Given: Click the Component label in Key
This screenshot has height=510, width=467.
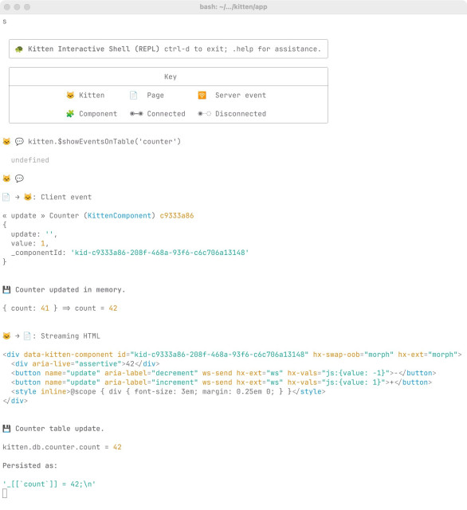Looking at the screenshot, I should (98, 114).
